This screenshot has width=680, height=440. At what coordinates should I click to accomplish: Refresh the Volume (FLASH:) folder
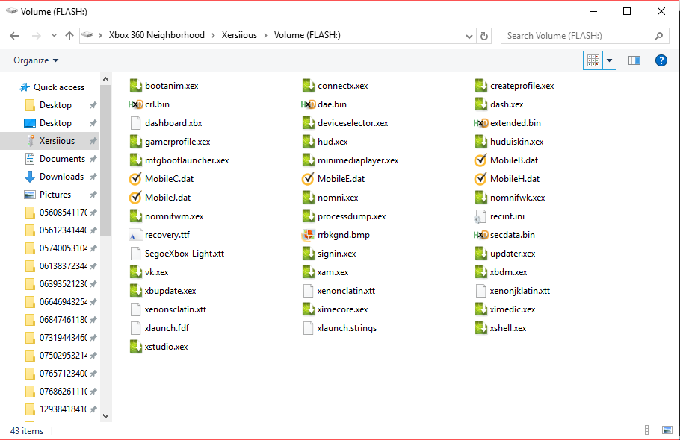click(x=484, y=36)
